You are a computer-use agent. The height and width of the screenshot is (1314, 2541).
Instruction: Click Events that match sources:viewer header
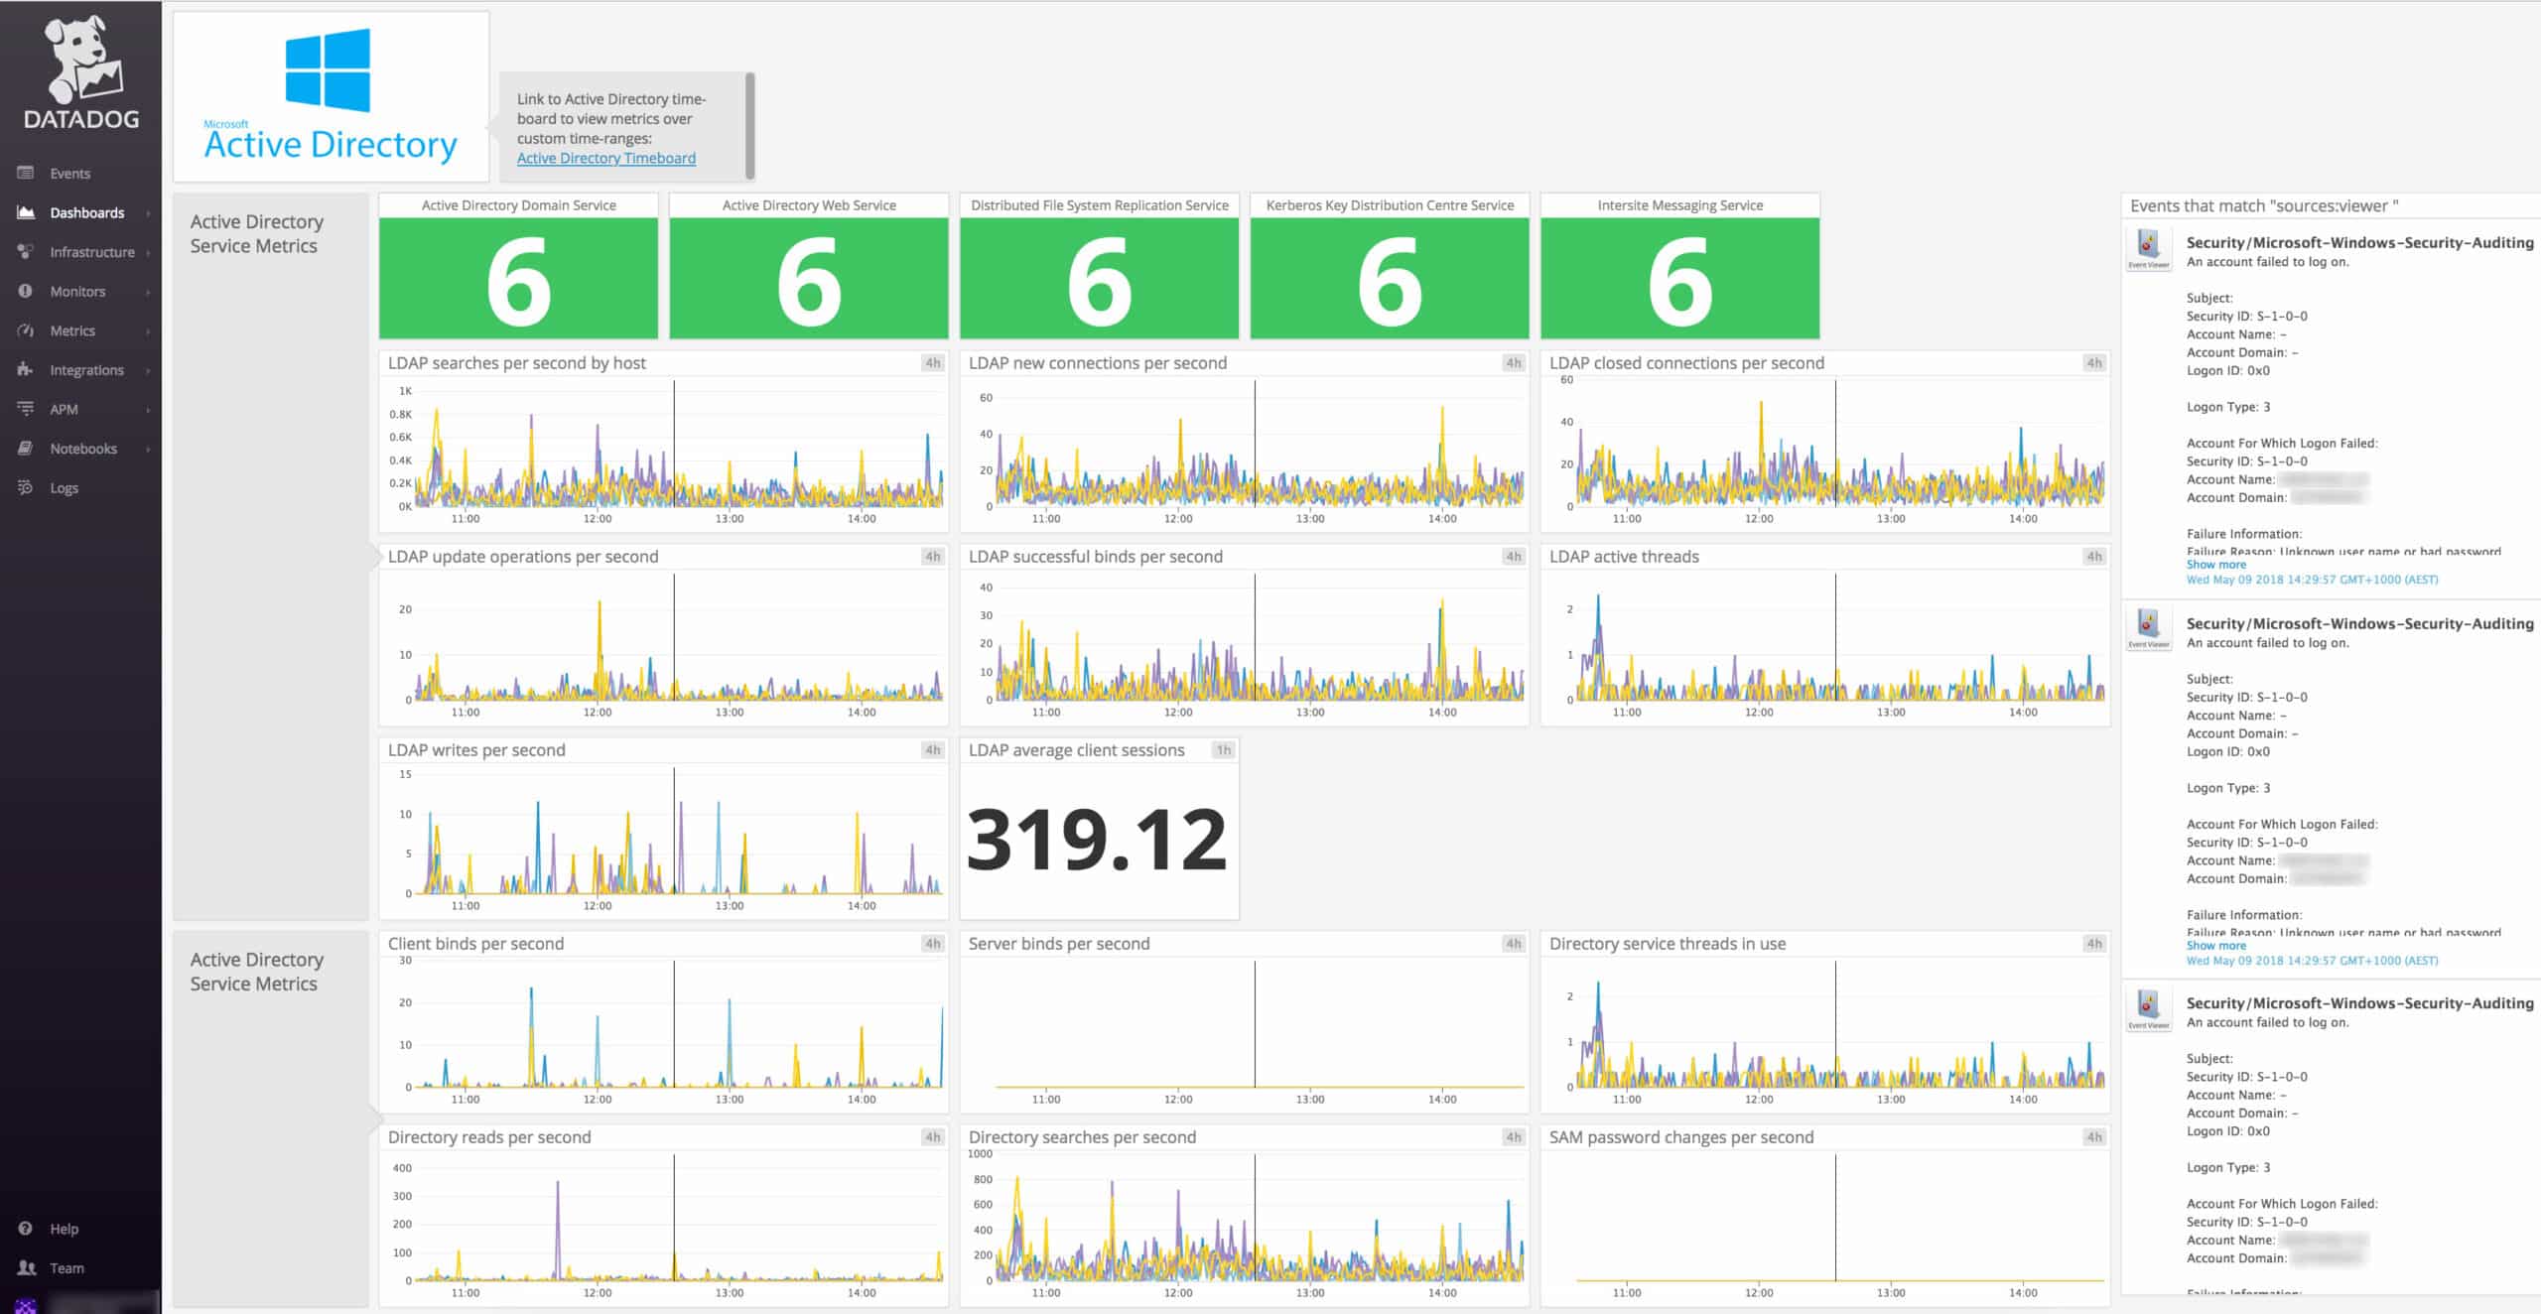pyautogui.click(x=2264, y=205)
